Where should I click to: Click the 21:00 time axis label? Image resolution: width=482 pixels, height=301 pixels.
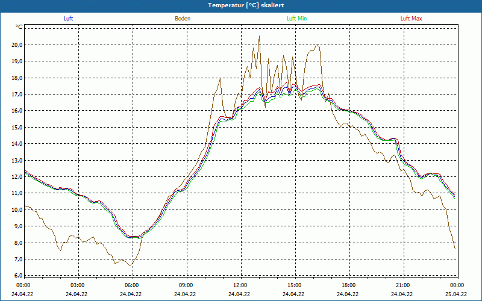402,285
